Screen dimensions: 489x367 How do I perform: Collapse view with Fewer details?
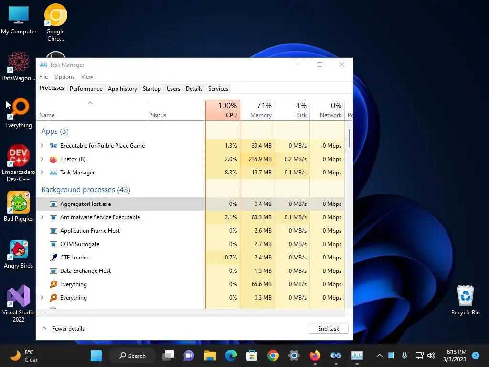[x=64, y=329]
